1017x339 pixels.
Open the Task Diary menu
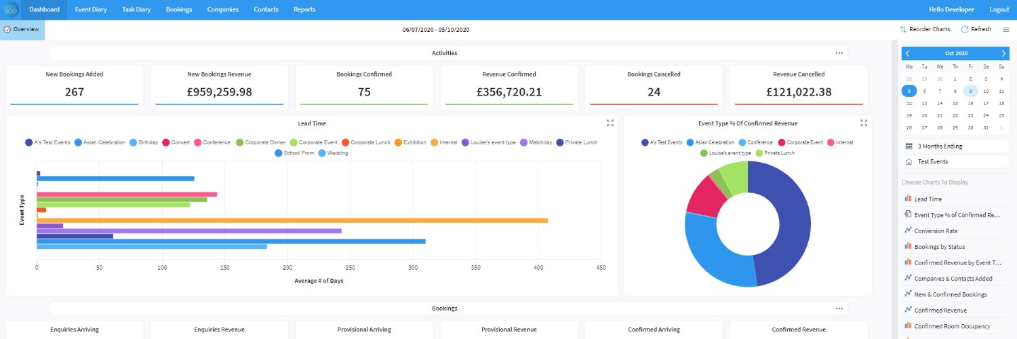[136, 9]
